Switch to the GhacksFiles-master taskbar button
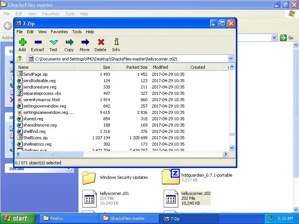Image resolution: width=299 pixels, height=224 pixels. coord(129,218)
